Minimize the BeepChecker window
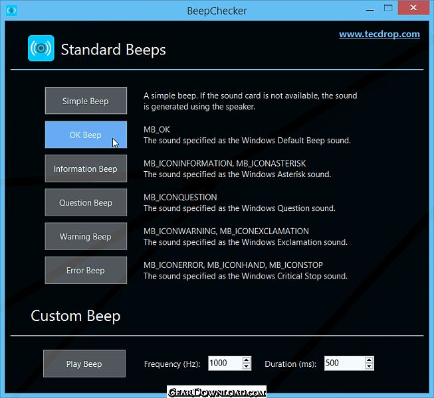434x398 pixels. tap(370, 11)
